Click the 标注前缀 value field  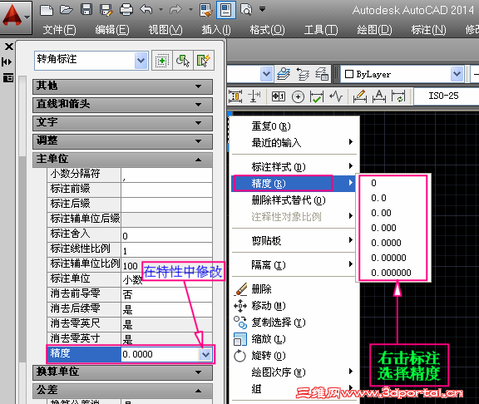[x=166, y=190]
